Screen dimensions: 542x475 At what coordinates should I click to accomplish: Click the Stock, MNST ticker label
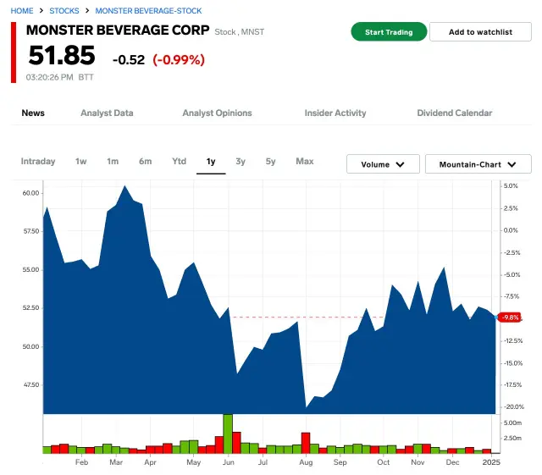click(x=239, y=32)
